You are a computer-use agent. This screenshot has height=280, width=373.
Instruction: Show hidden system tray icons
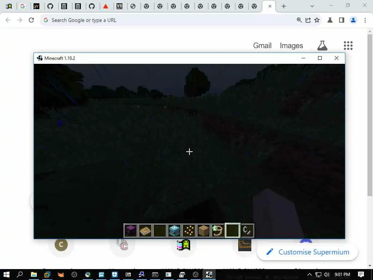[310, 275]
